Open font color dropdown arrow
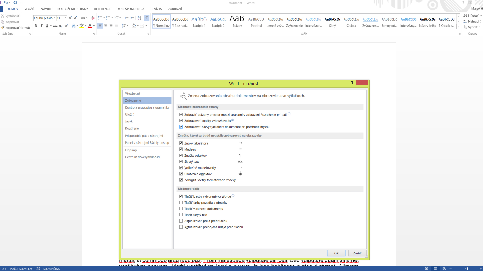The image size is (483, 271). pyautogui.click(x=94, y=26)
